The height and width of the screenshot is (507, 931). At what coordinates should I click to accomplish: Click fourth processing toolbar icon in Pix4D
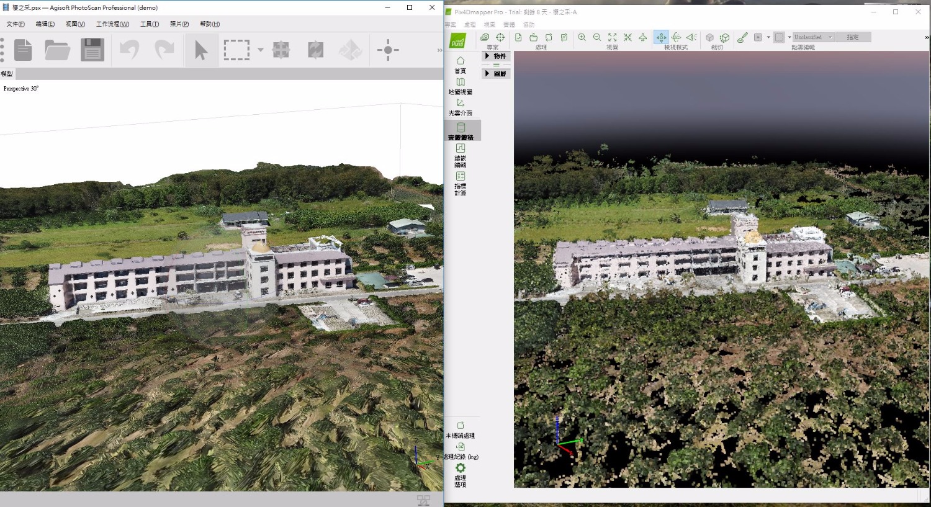pos(564,37)
